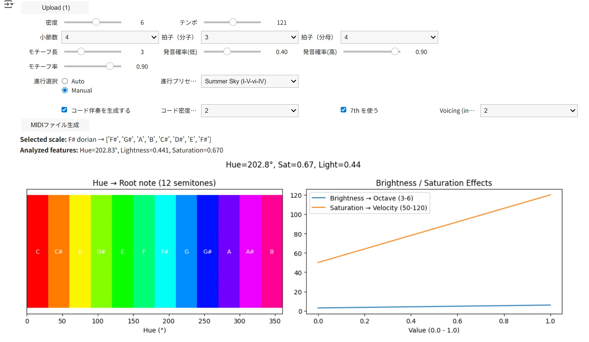Open the 小節数 dropdown
This screenshot has height=342, width=589.
click(x=110, y=37)
